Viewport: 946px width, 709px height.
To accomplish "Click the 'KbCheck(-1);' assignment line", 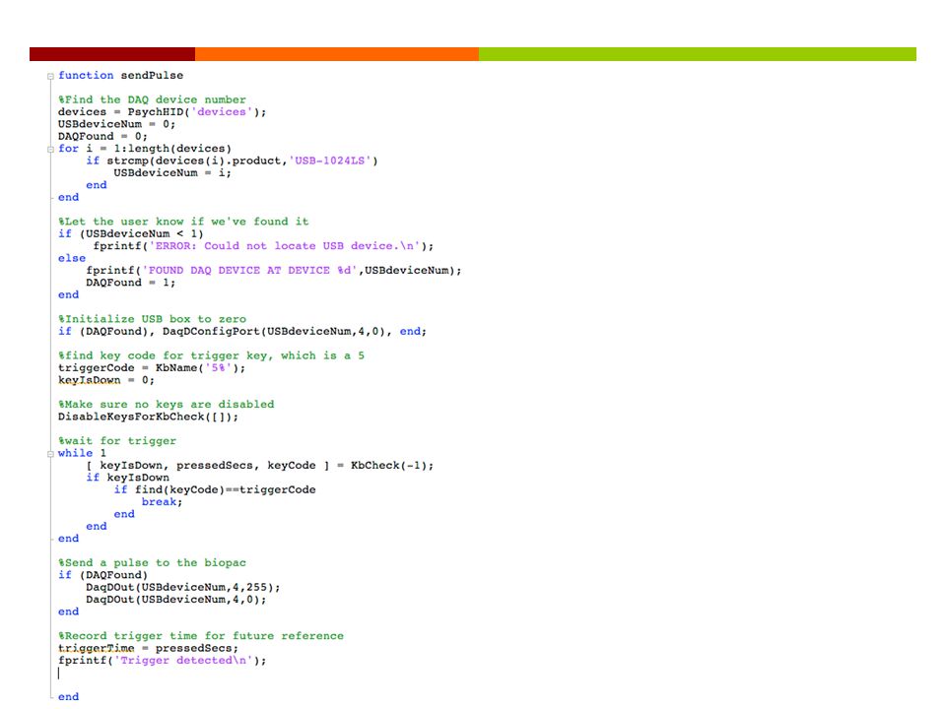I will (259, 466).
